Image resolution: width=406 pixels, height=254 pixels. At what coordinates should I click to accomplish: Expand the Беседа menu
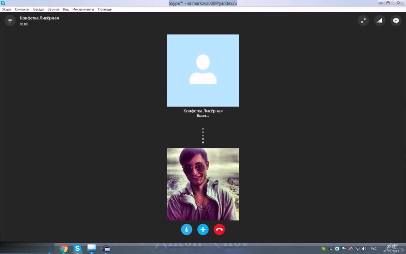coord(38,9)
